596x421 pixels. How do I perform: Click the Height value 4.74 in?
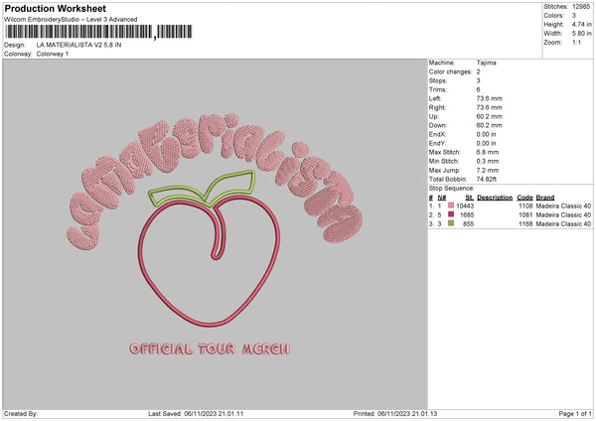pos(581,24)
